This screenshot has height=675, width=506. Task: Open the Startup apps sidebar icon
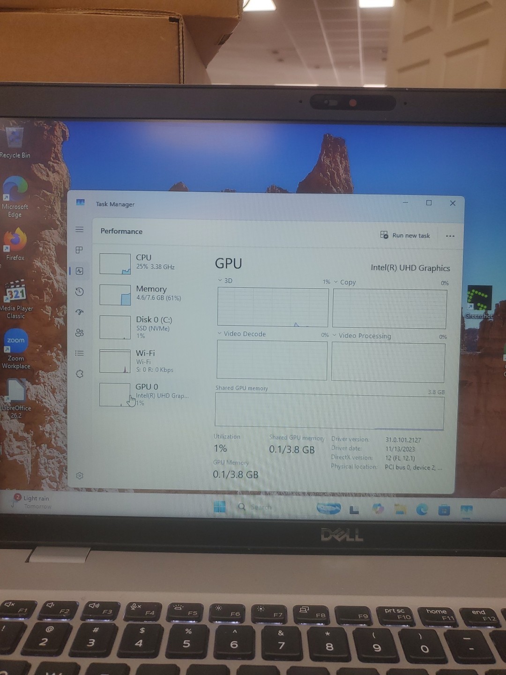click(x=80, y=312)
